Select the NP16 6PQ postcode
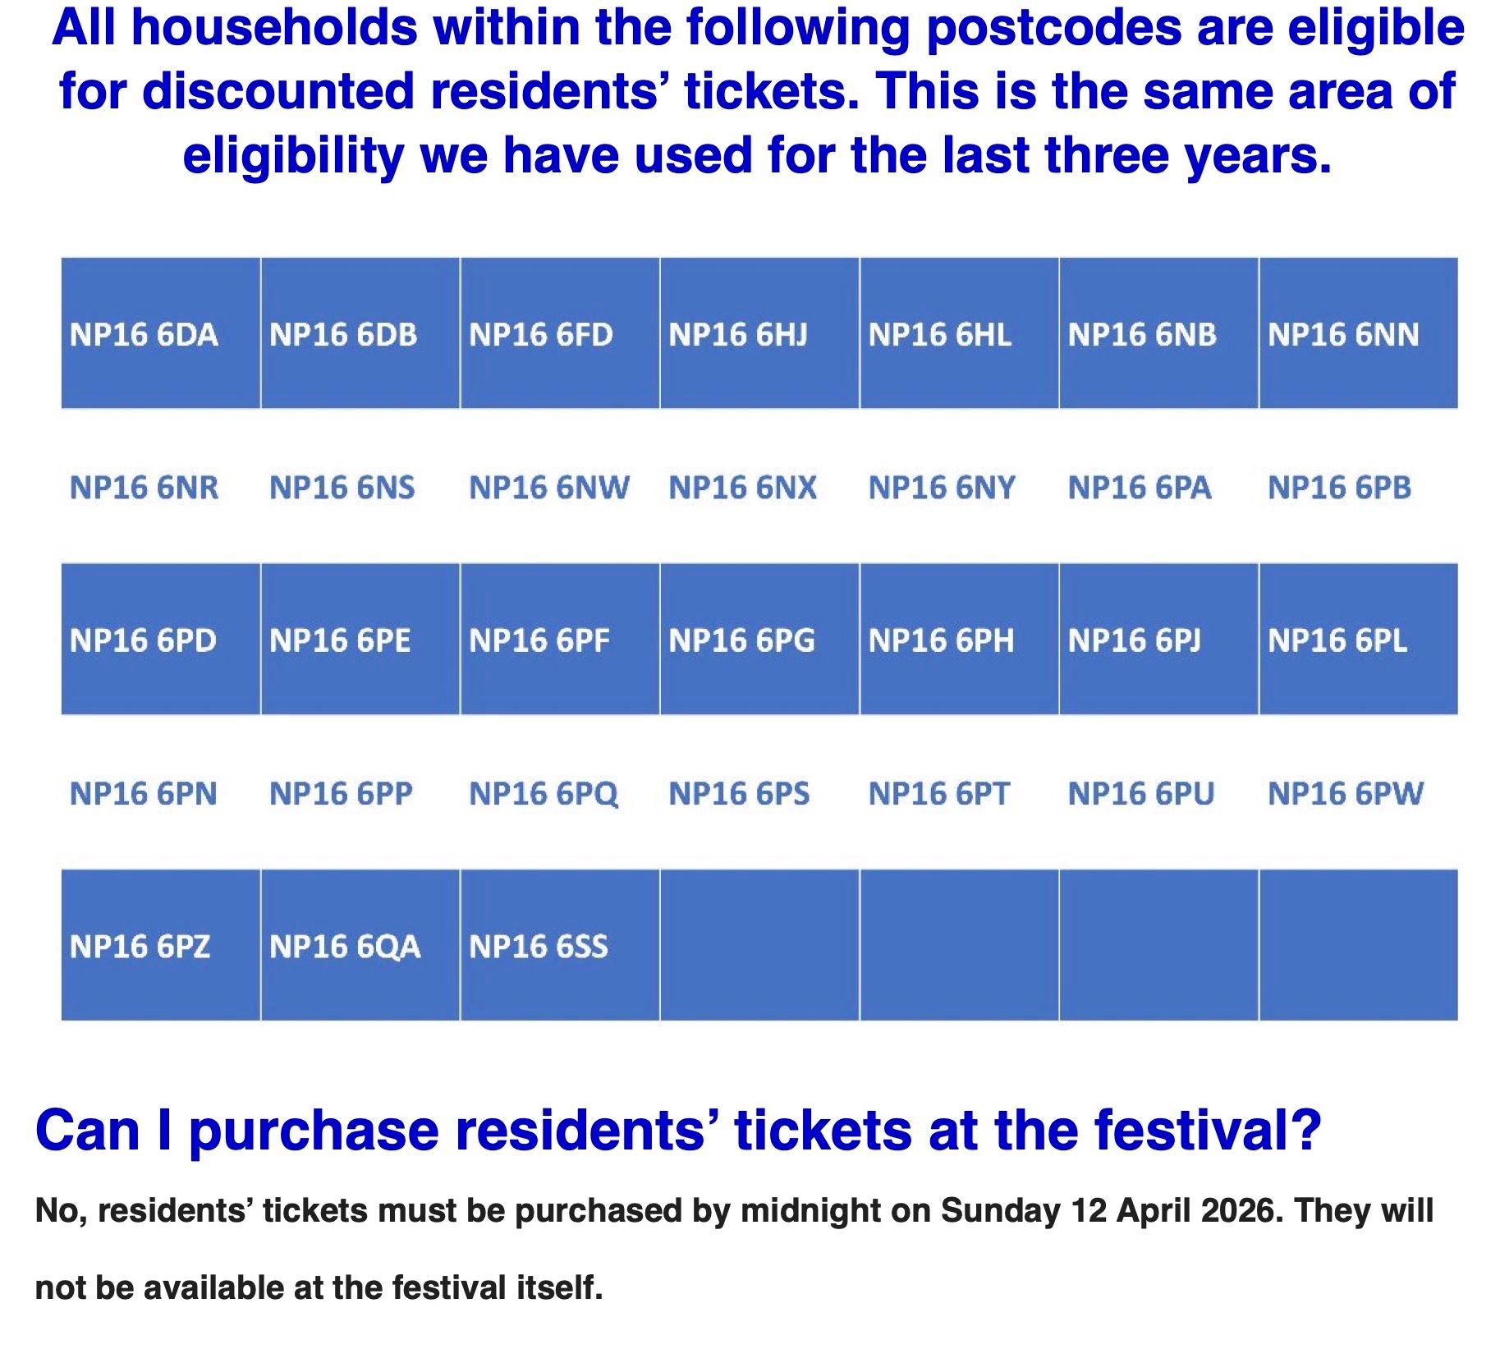The height and width of the screenshot is (1349, 1500). tap(543, 794)
